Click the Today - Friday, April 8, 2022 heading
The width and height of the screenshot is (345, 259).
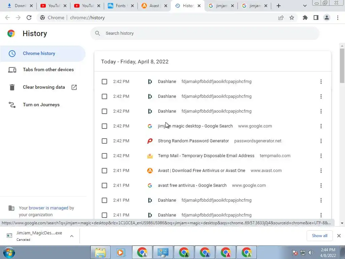pos(135,62)
